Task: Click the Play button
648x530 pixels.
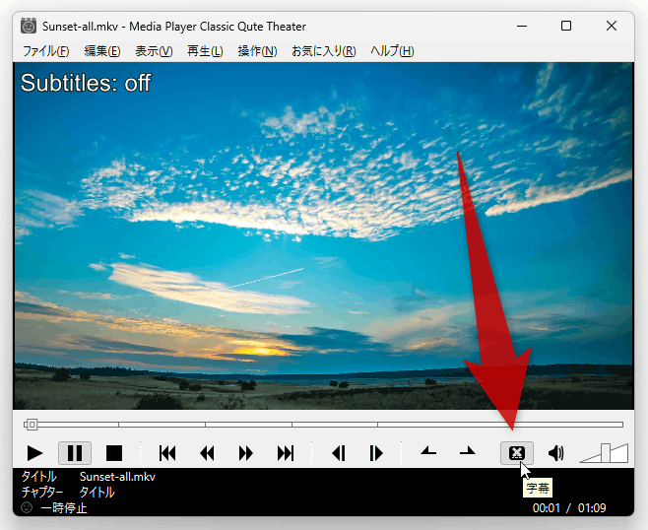Action: pos(34,453)
